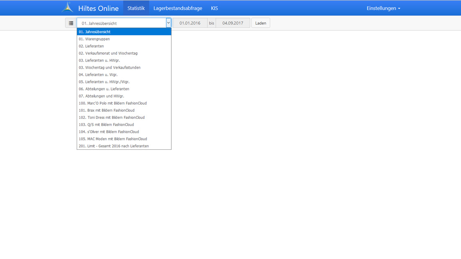461x259 pixels.
Task: Choose '104. s'Oliver mit Bildern FashionCloud'
Action: coord(109,131)
